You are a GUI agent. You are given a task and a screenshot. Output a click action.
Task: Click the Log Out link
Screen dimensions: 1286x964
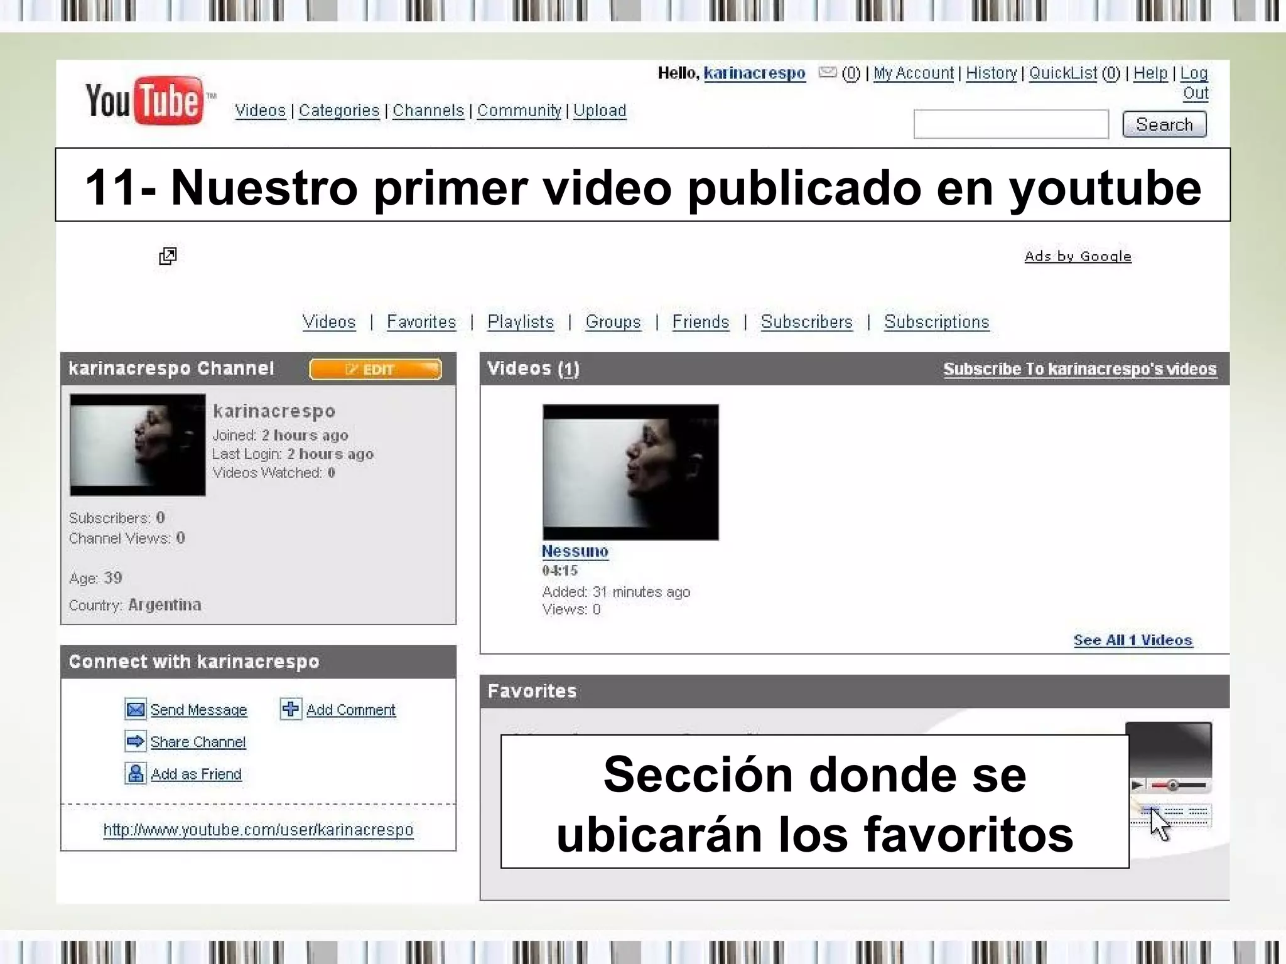pos(1194,83)
